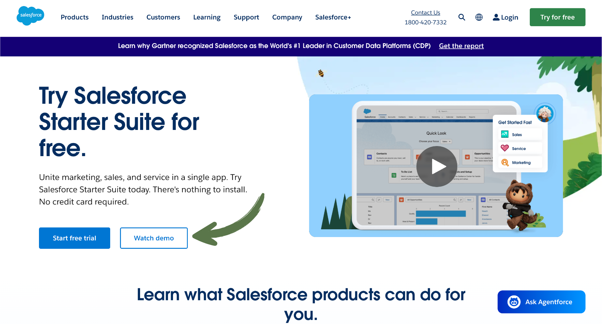Click the Login person icon
Image resolution: width=602 pixels, height=324 pixels.
[x=496, y=17]
